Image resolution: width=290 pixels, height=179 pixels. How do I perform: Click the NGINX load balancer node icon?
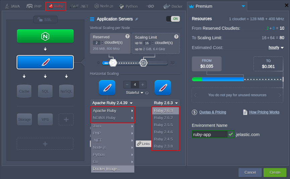pos(45,36)
